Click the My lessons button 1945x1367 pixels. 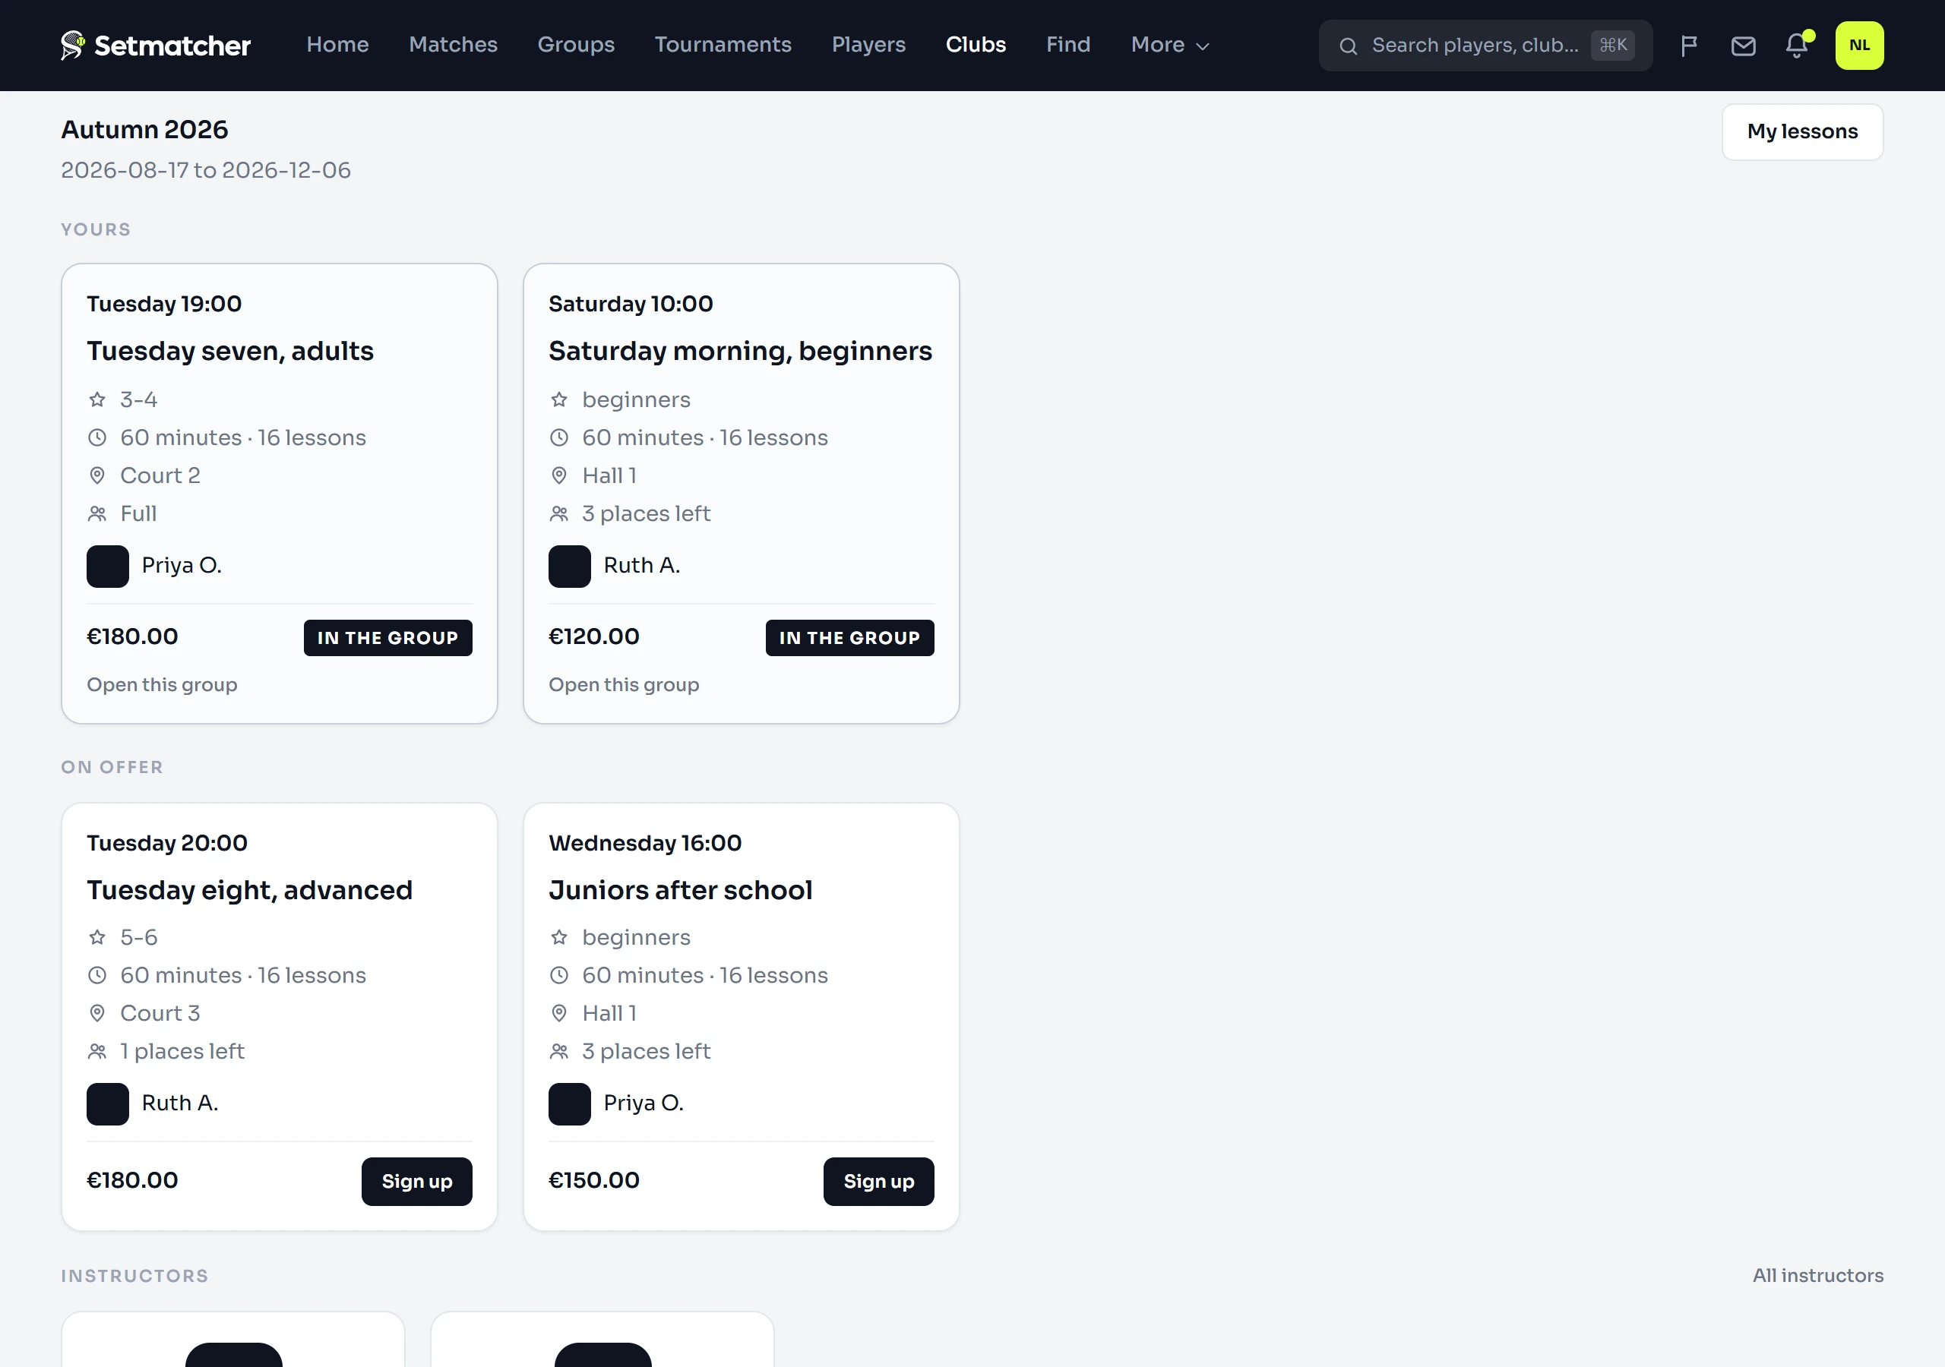[1802, 132]
